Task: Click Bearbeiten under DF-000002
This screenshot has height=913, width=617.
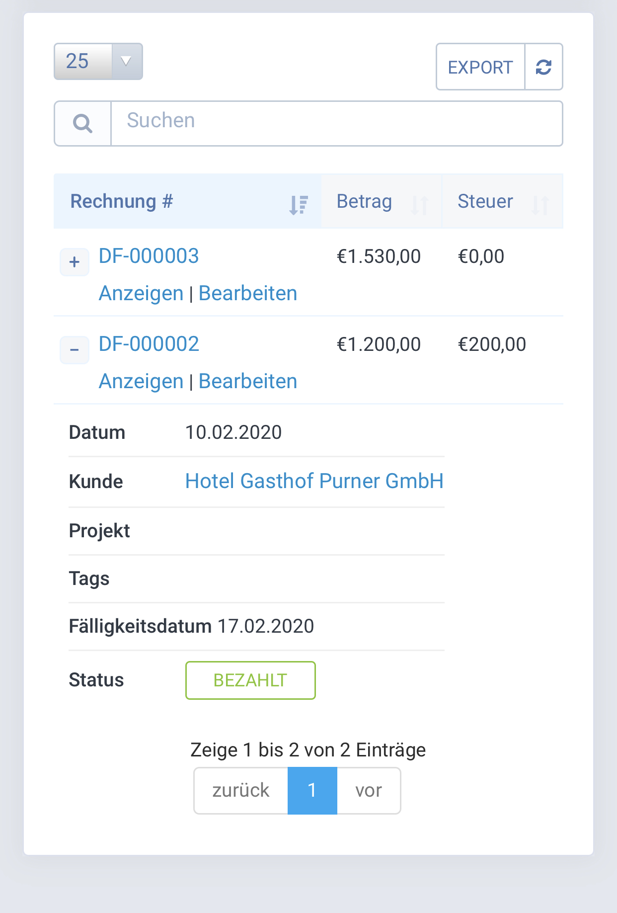Action: point(248,381)
